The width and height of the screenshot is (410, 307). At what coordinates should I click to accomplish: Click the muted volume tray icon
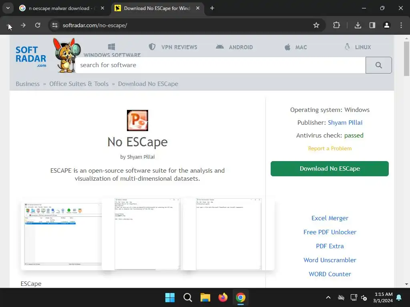(x=364, y=297)
